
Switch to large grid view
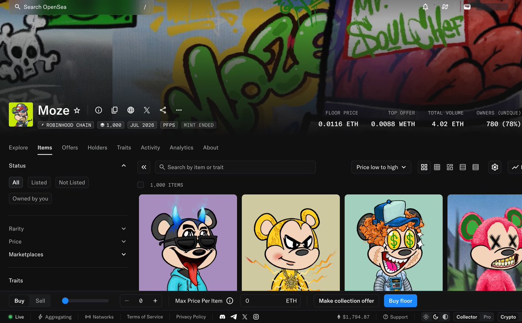pyautogui.click(x=424, y=167)
